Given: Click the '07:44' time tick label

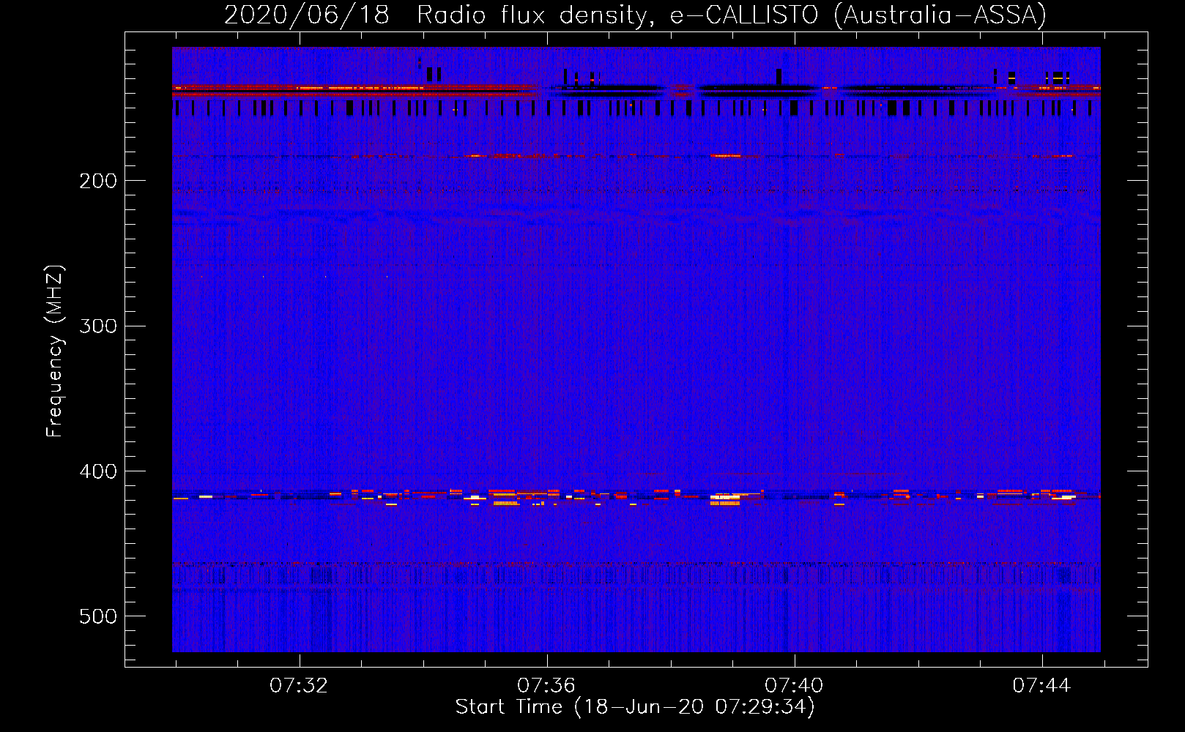Looking at the screenshot, I should 1041,686.
